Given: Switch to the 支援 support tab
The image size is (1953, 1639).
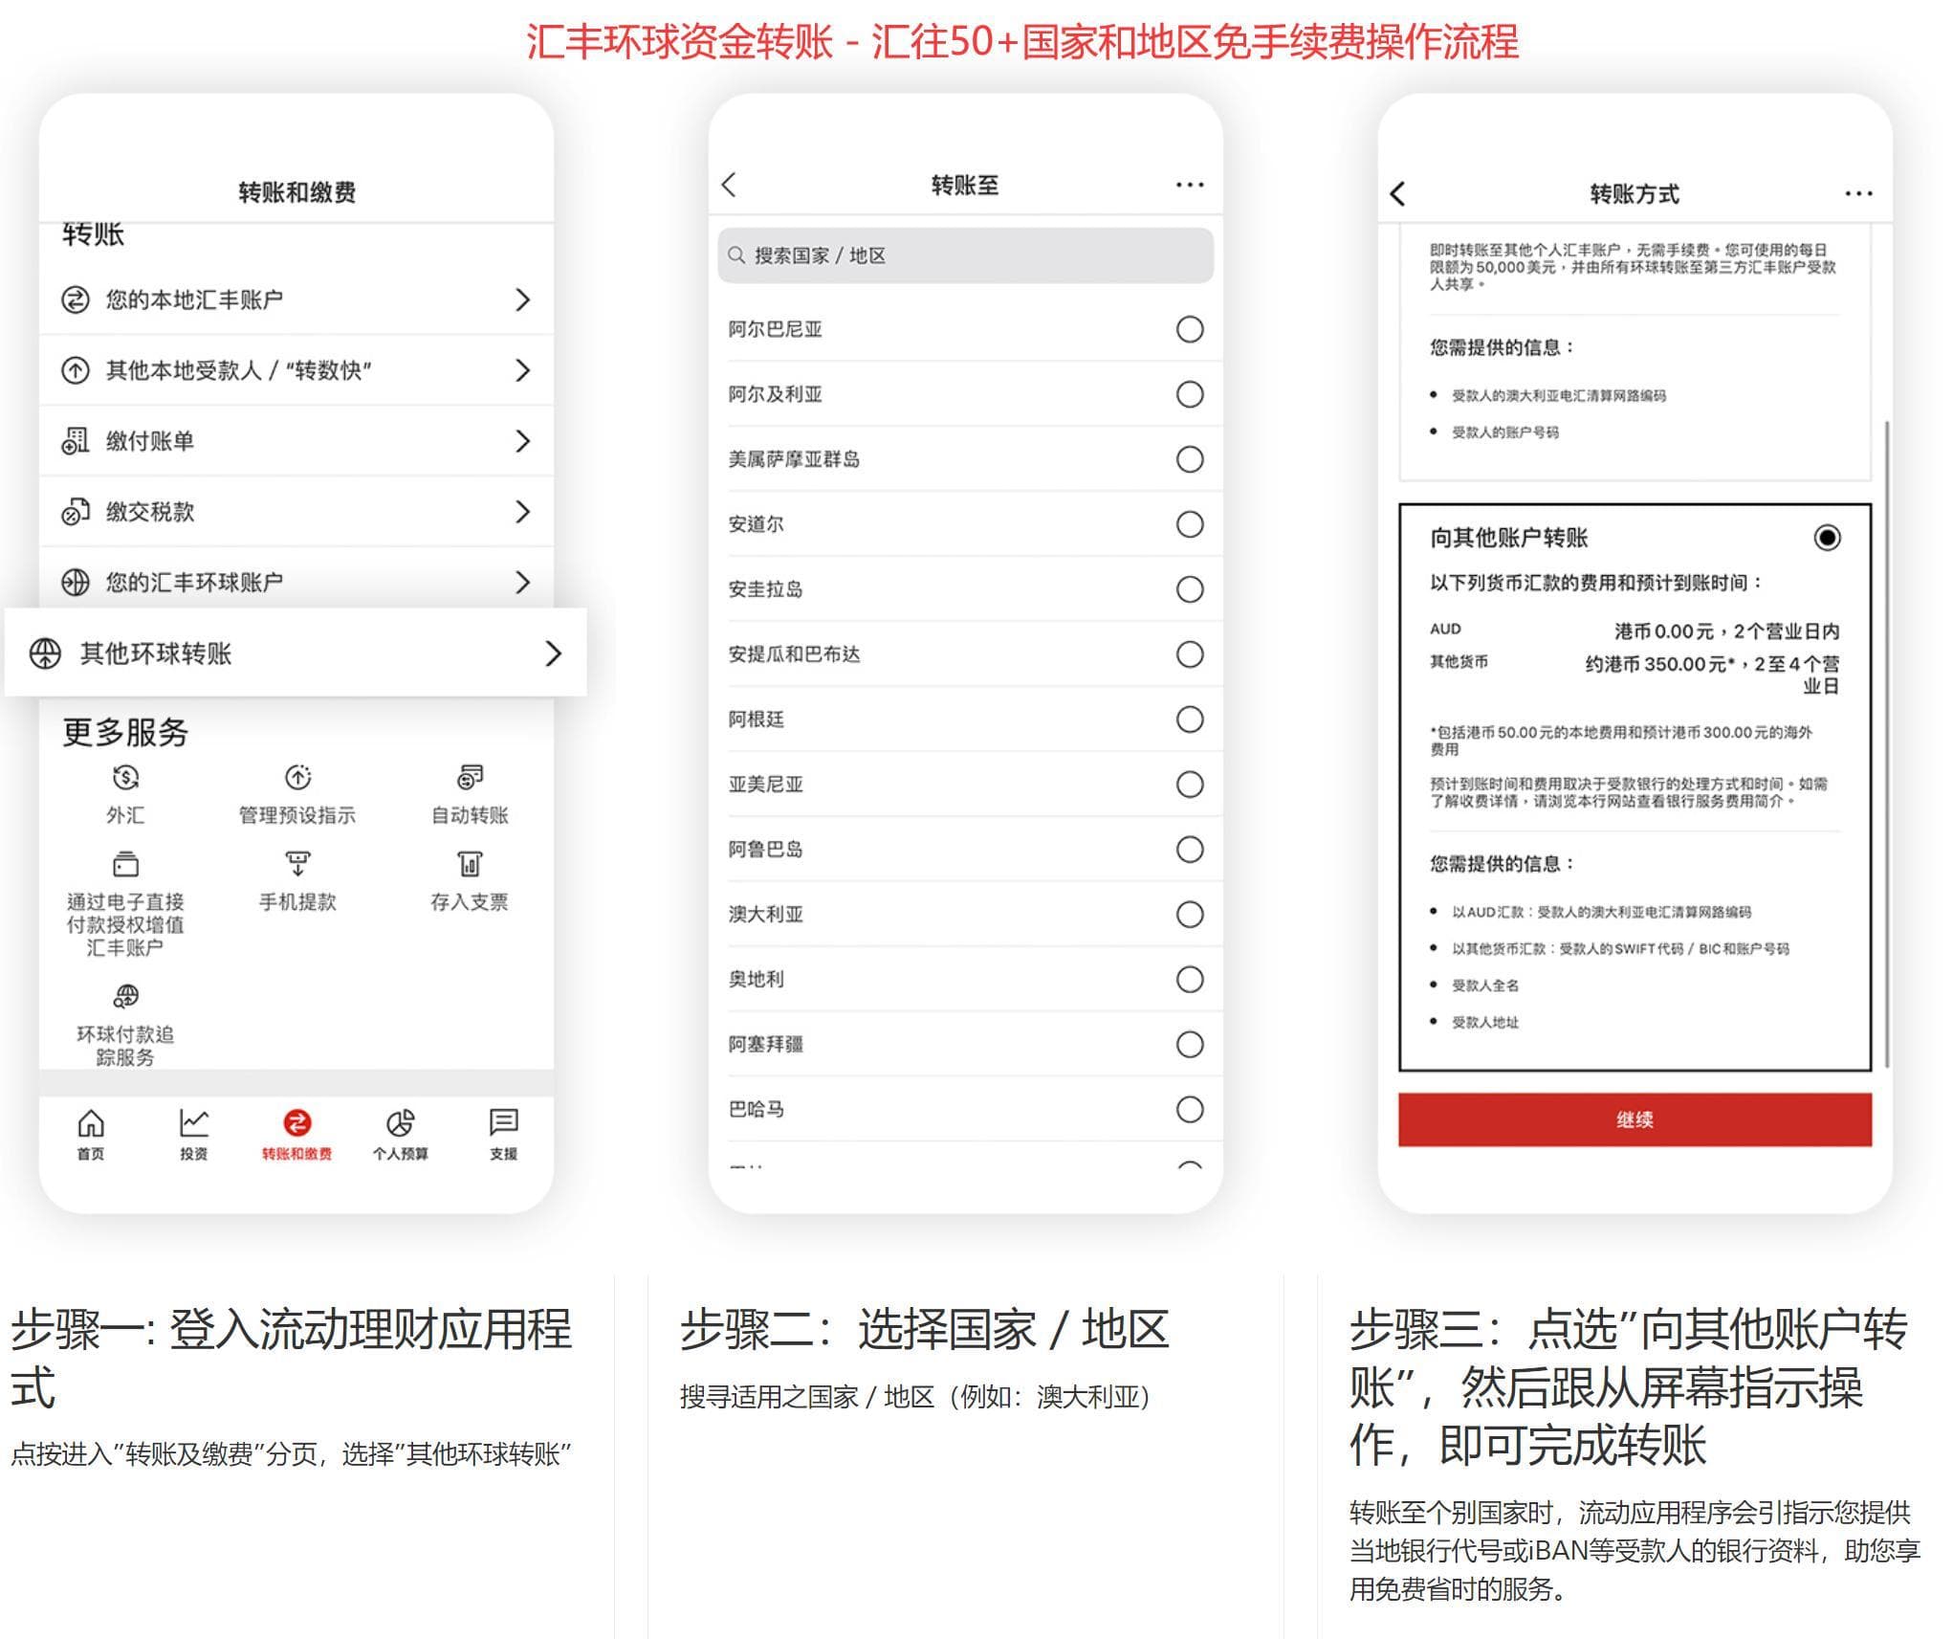Looking at the screenshot, I should [504, 1135].
